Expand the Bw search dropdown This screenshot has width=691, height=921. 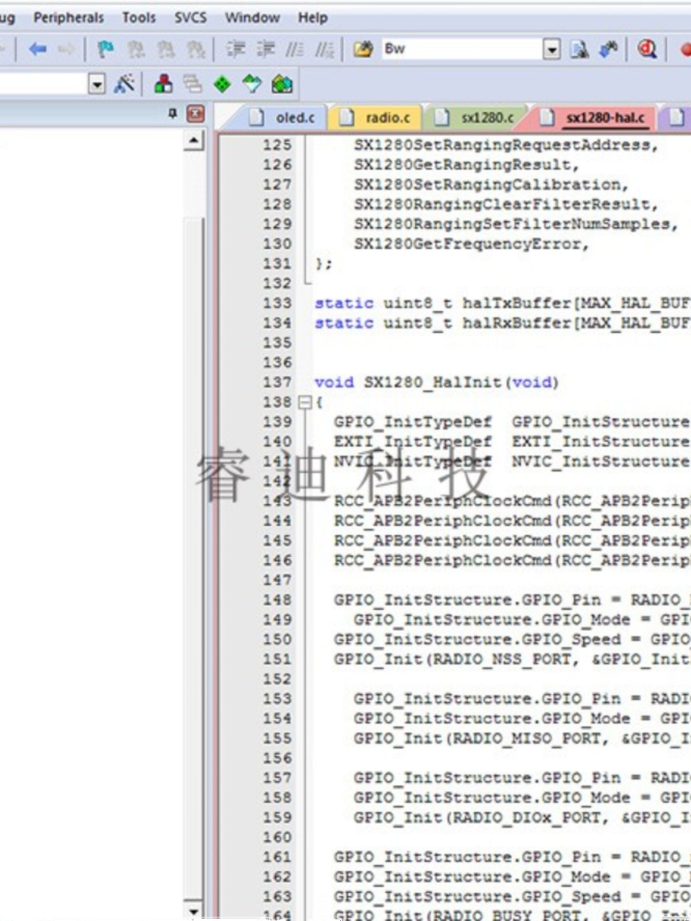click(552, 50)
